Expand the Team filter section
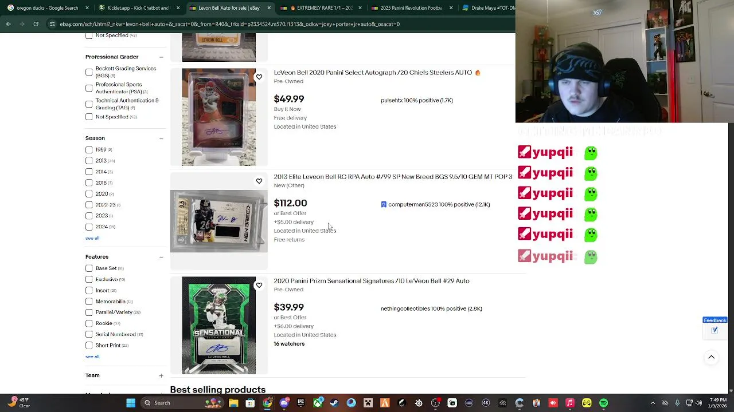The image size is (734, 412). tap(161, 376)
